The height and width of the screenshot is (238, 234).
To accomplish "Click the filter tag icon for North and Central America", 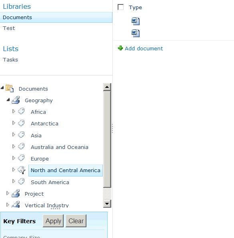I will [x=22, y=170].
